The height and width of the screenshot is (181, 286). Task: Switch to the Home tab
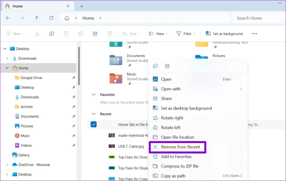(x=38, y=6)
